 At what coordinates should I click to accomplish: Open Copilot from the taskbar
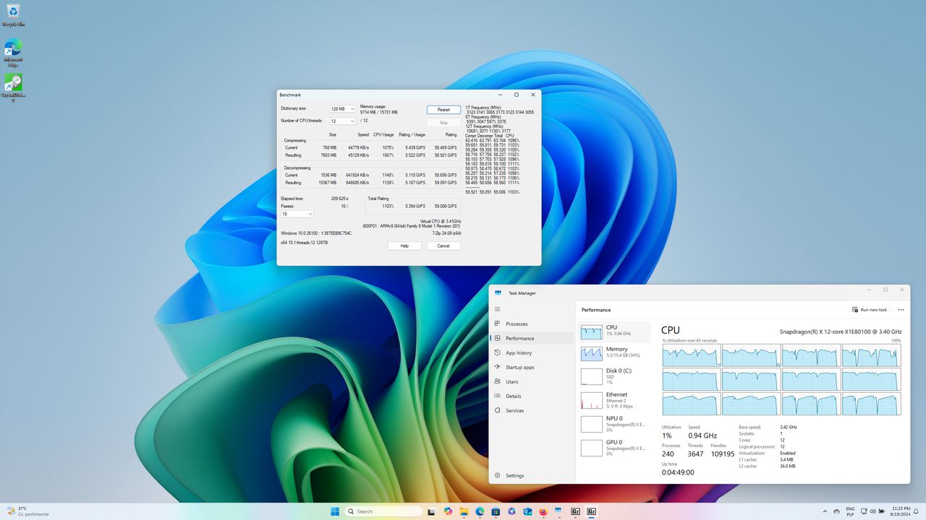pos(448,511)
